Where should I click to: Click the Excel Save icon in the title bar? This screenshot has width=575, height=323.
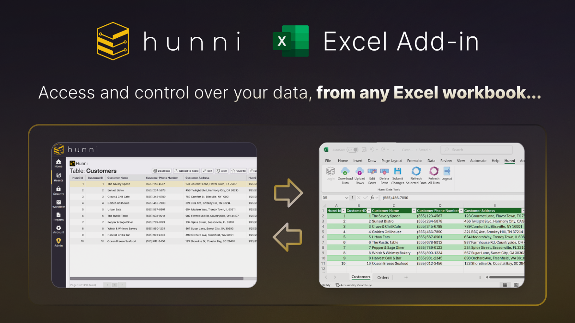pos(364,150)
